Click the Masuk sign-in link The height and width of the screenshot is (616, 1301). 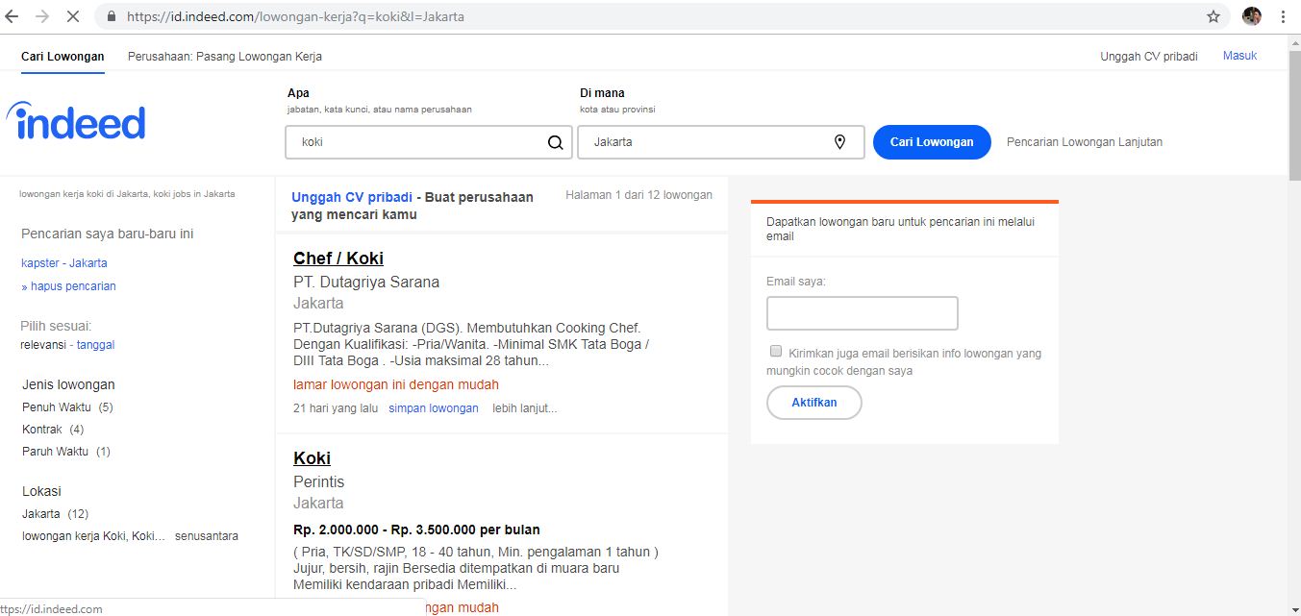[x=1239, y=56]
